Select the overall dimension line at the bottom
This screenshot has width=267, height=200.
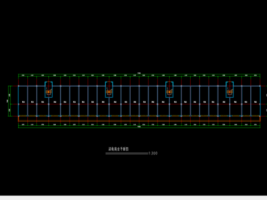(x=139, y=128)
